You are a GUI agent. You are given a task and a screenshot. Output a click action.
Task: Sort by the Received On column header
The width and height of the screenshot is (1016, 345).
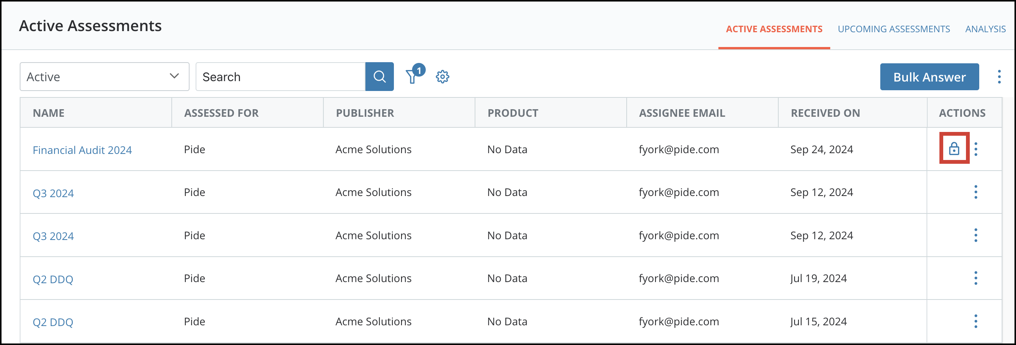click(x=825, y=113)
